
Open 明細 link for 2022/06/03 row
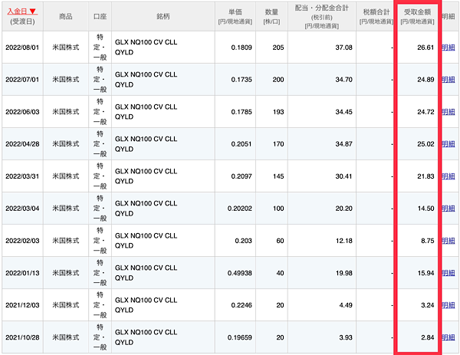(x=449, y=112)
